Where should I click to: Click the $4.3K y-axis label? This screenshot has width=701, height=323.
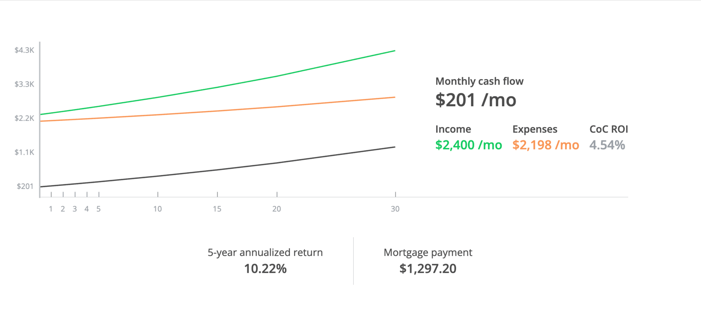coord(24,50)
